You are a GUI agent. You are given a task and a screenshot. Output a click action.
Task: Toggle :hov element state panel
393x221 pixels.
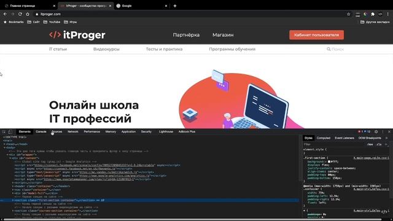click(x=370, y=144)
